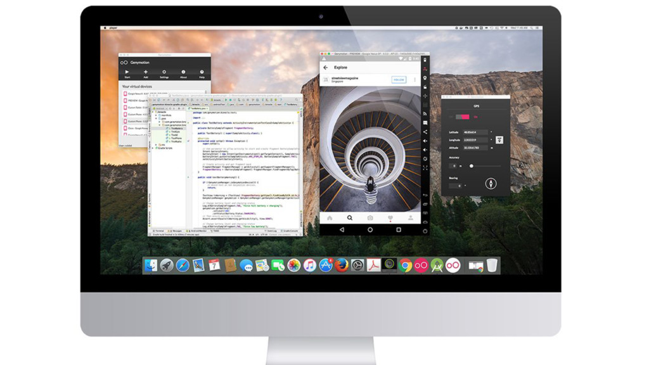Click the Bearing value field
The image size is (649, 365).
pyautogui.click(x=455, y=186)
